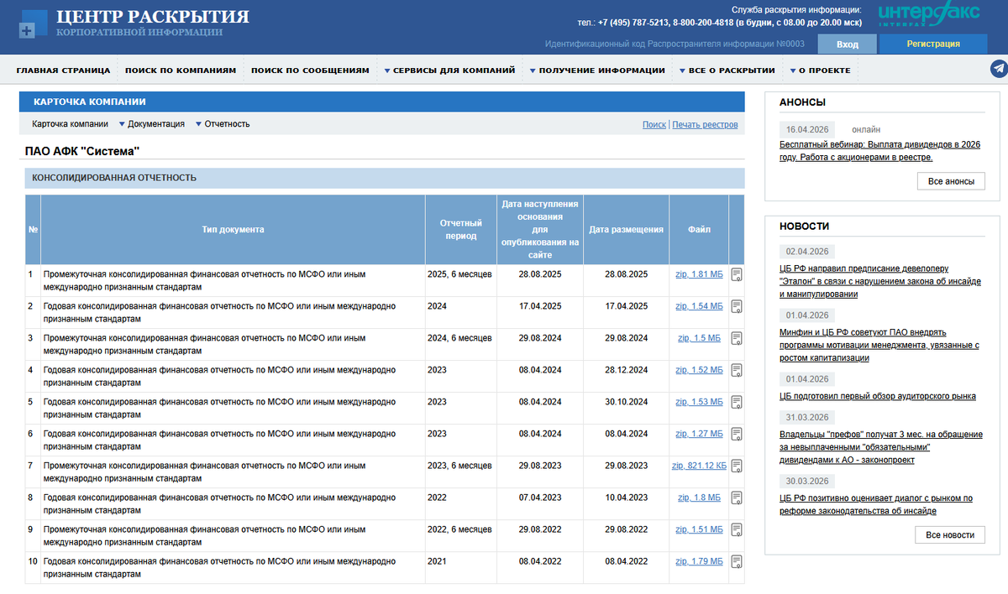Expand the Отчетность dropdown
Image resolution: width=1008 pixels, height=594 pixels.
click(x=223, y=123)
